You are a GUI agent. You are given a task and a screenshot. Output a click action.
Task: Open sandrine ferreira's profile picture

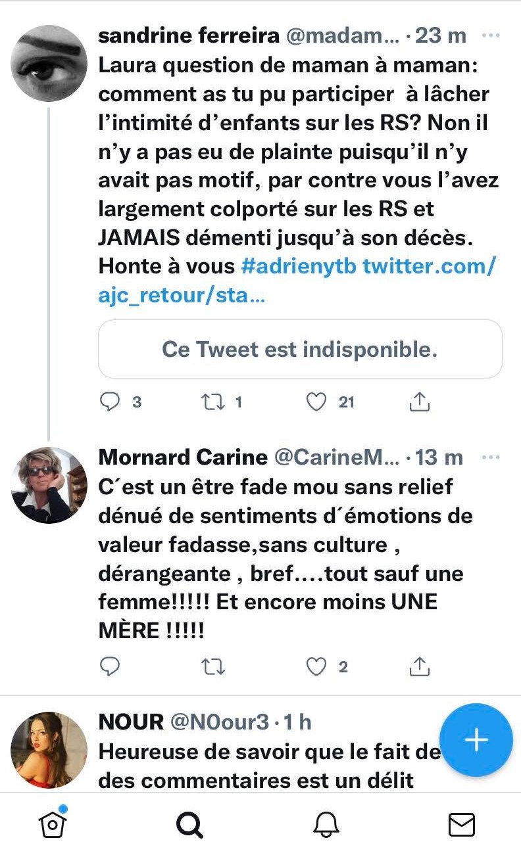pyautogui.click(x=49, y=63)
